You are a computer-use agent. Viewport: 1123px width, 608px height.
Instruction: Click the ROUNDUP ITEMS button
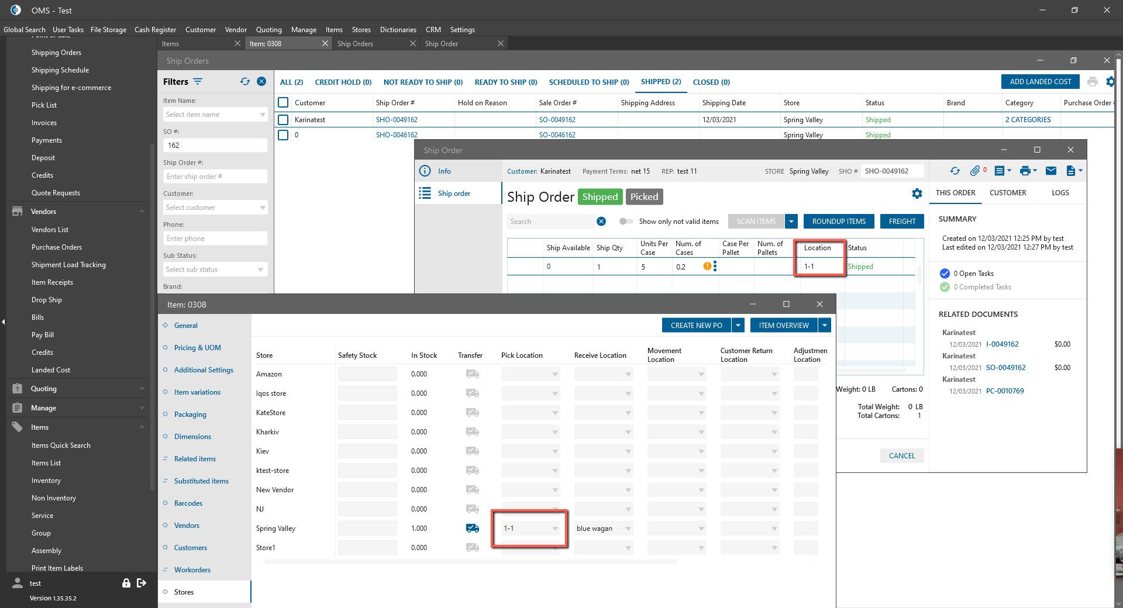(x=839, y=222)
